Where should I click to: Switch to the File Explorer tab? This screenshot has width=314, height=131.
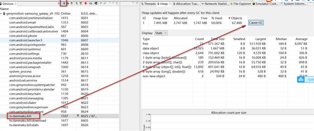point(240,4)
